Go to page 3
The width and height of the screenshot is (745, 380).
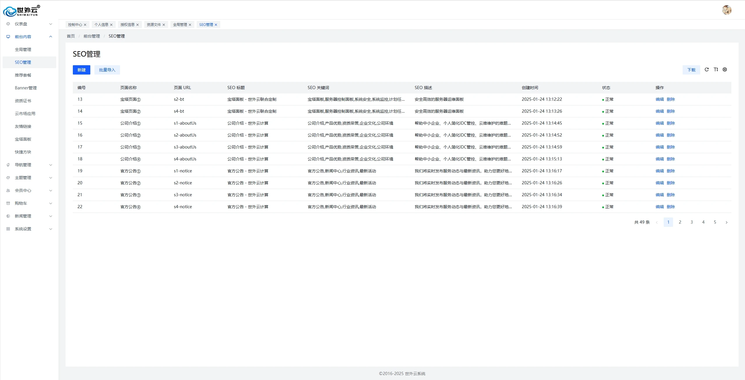pos(691,222)
